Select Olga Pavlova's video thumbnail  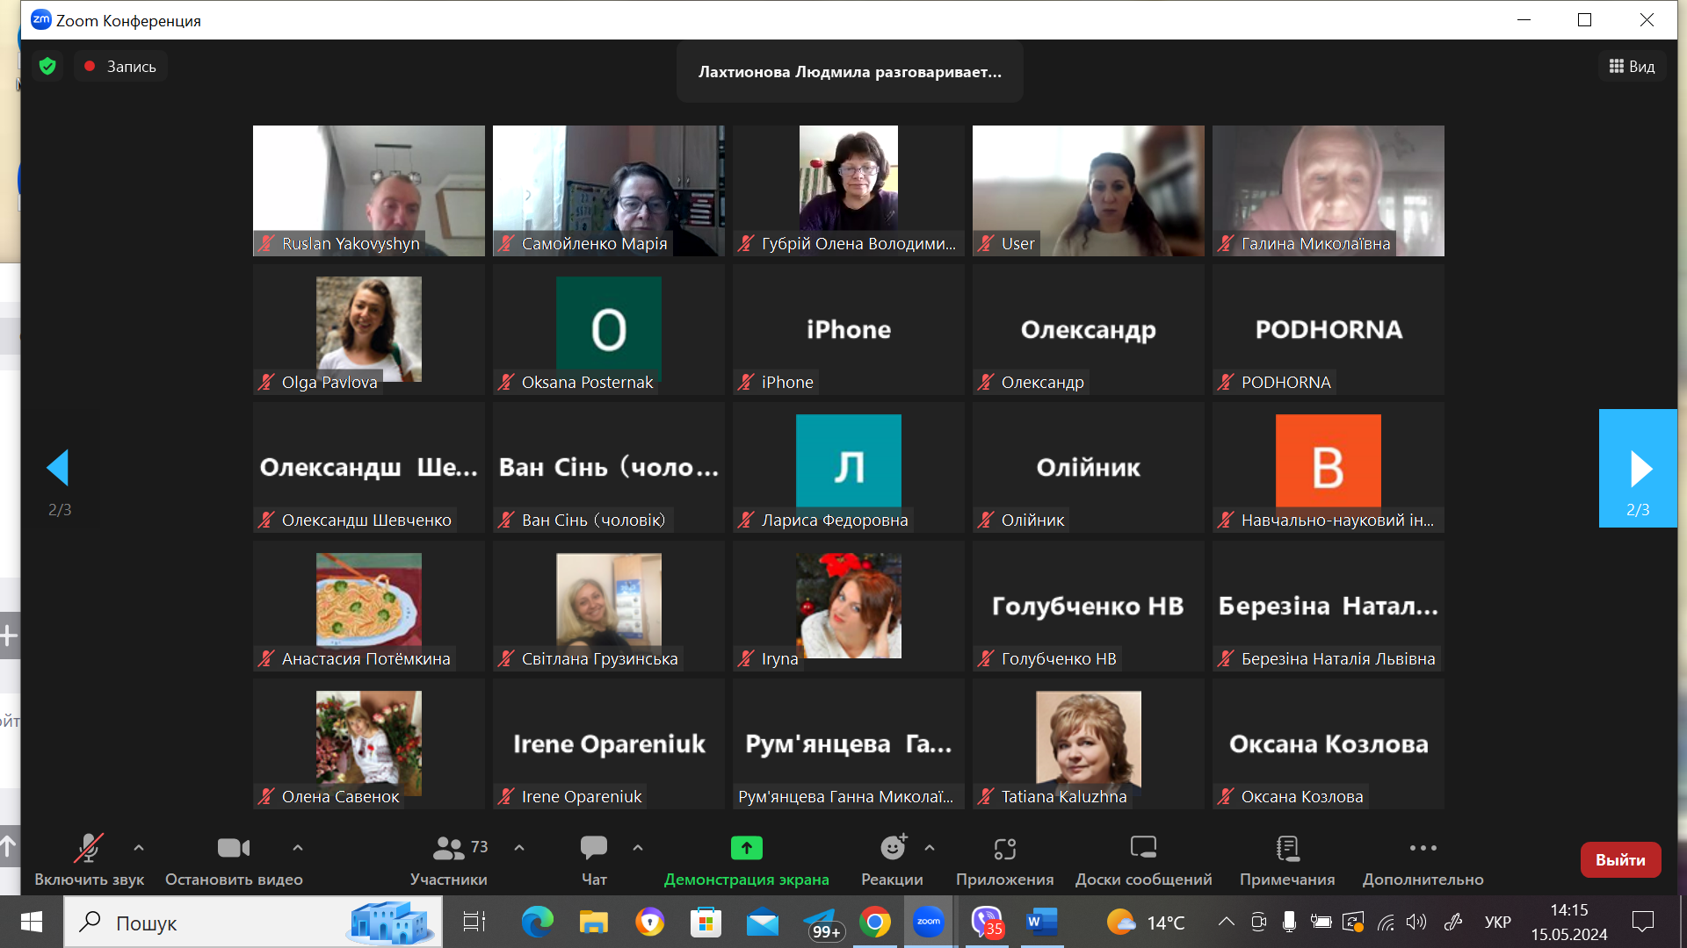click(368, 330)
